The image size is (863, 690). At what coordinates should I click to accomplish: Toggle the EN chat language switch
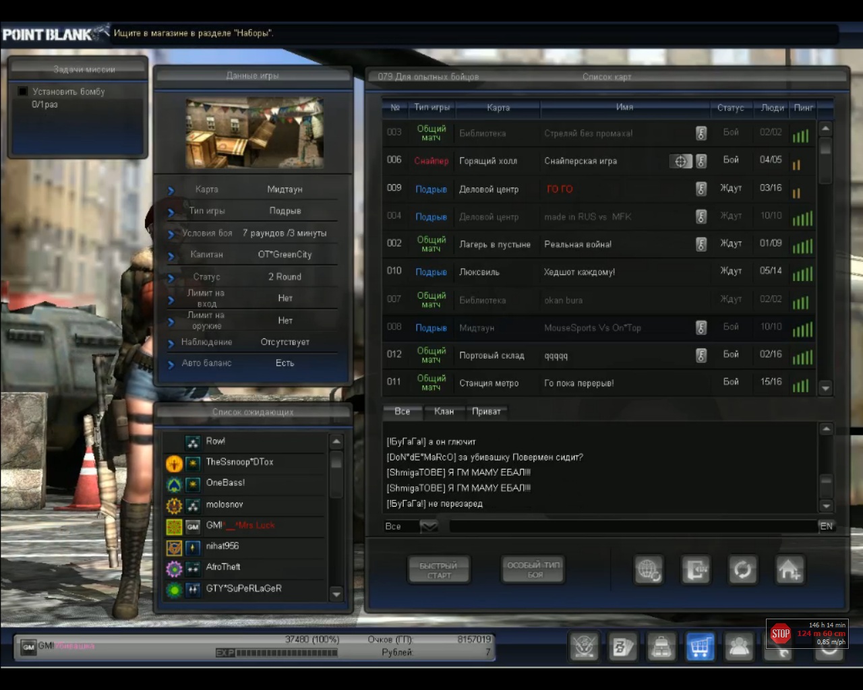(826, 526)
